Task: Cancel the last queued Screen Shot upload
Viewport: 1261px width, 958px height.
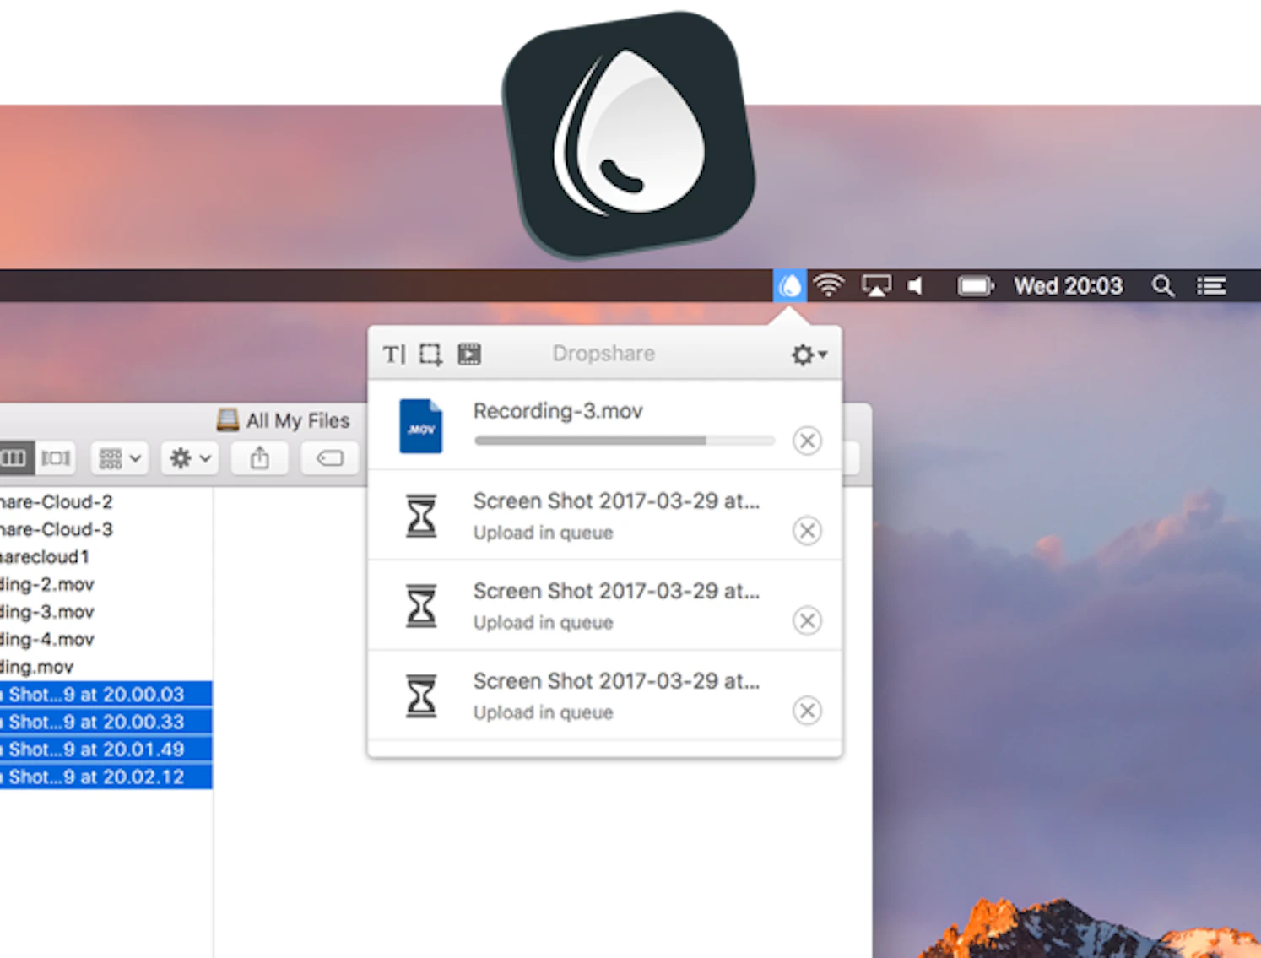Action: click(808, 711)
